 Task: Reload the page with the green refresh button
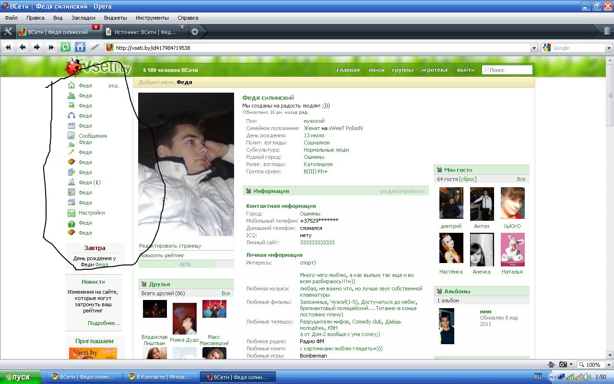pos(65,47)
